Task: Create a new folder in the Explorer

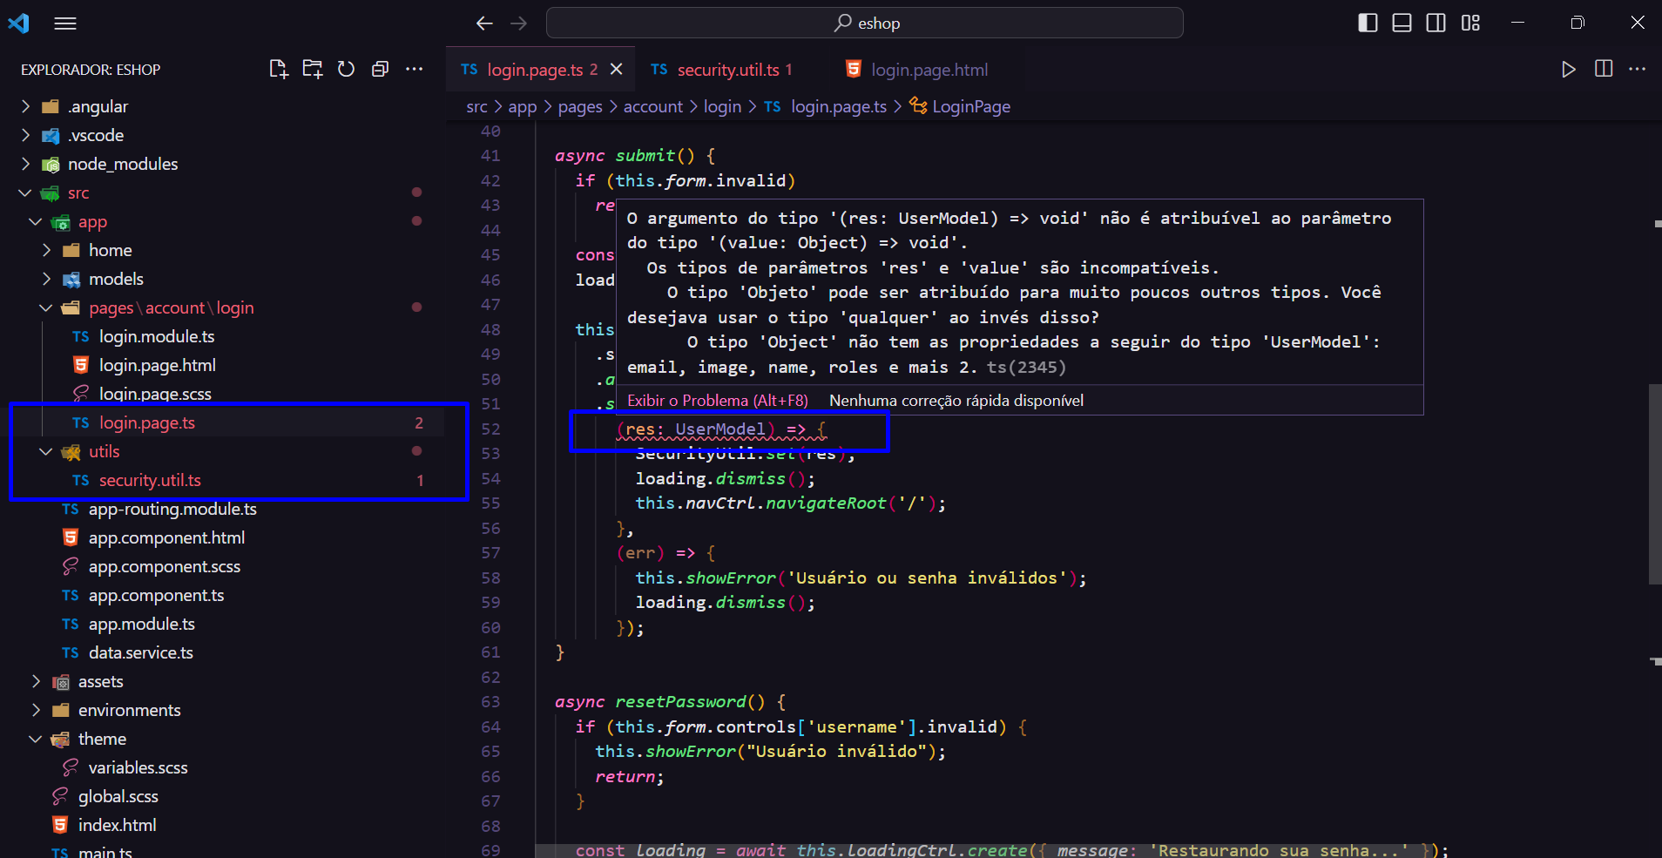Action: (x=312, y=69)
